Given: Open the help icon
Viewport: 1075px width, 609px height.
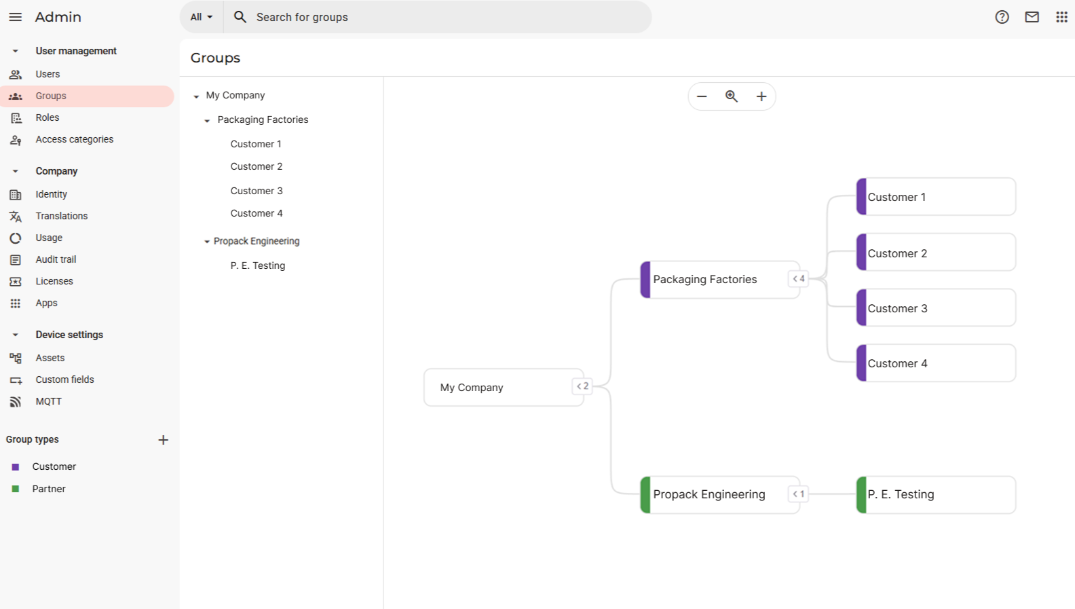Looking at the screenshot, I should point(1002,17).
